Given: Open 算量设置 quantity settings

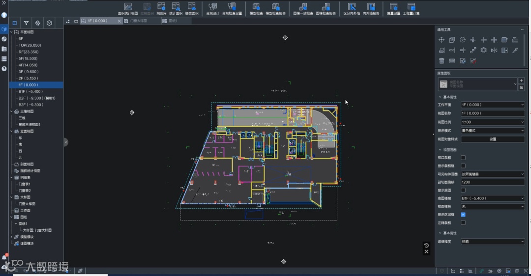Looking at the screenshot, I should (x=393, y=9).
